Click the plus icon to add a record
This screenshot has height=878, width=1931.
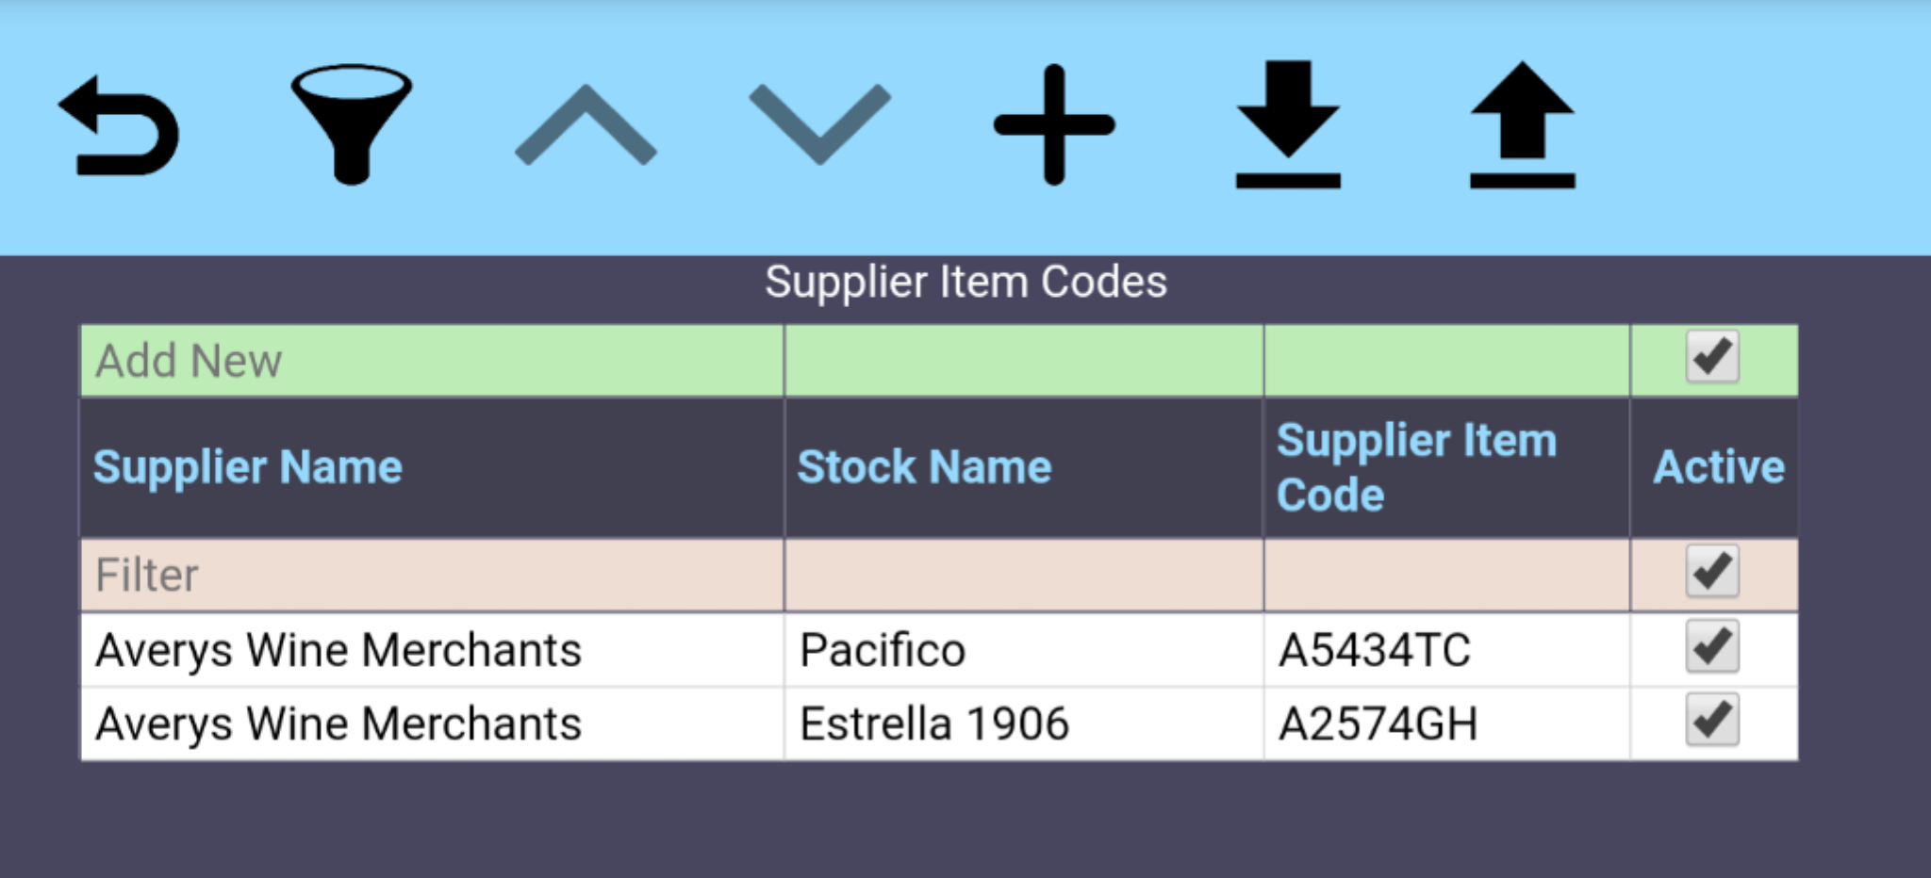point(1053,125)
